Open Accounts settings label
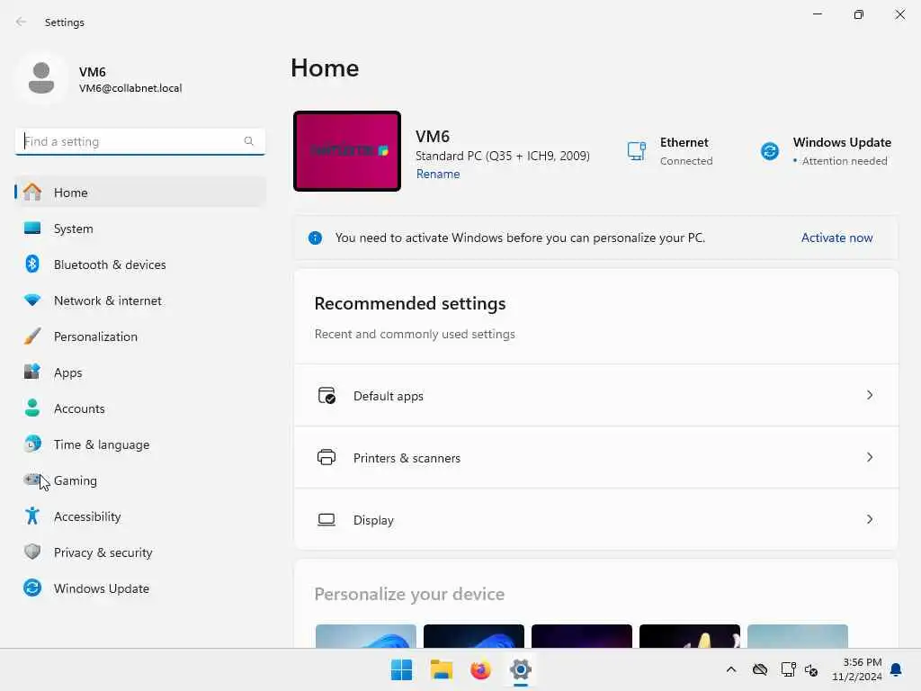Screen dimensions: 921x691 click(x=79, y=408)
